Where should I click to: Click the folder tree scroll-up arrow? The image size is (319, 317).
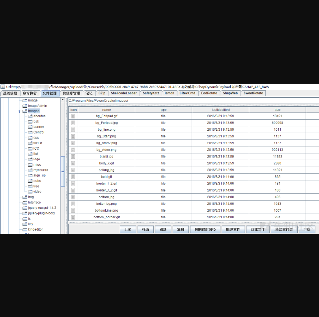[63, 100]
